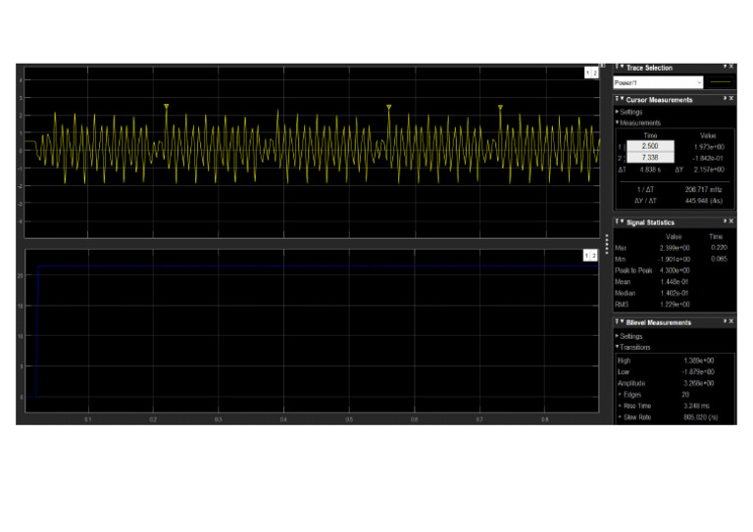Click the Median value 1.402e-01

[674, 293]
